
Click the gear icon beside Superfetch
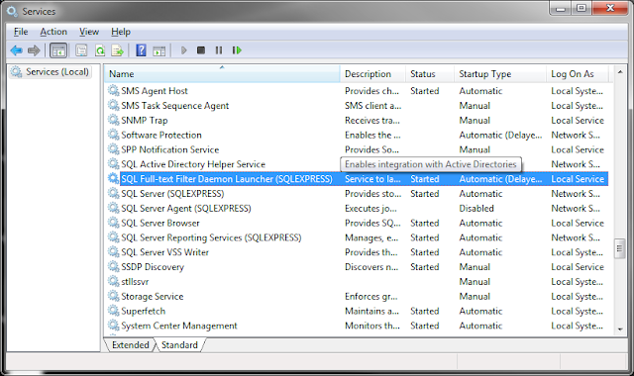click(113, 311)
